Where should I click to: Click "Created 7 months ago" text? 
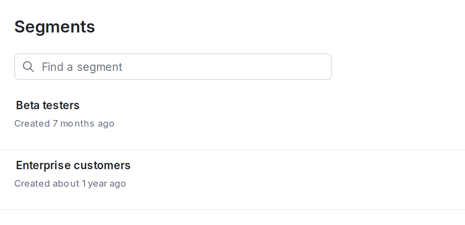[64, 124]
